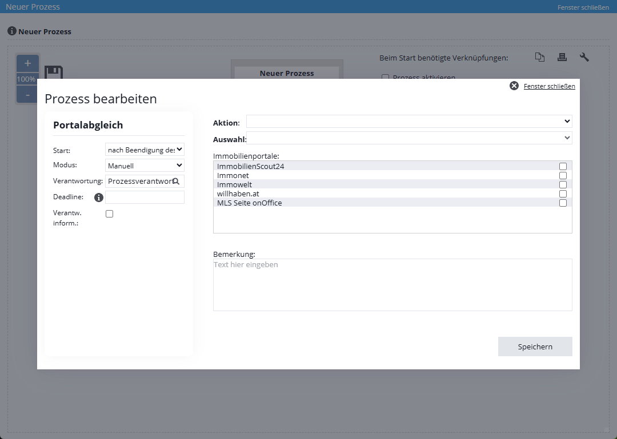Click the copy process icon
Image resolution: width=617 pixels, height=439 pixels.
point(540,57)
